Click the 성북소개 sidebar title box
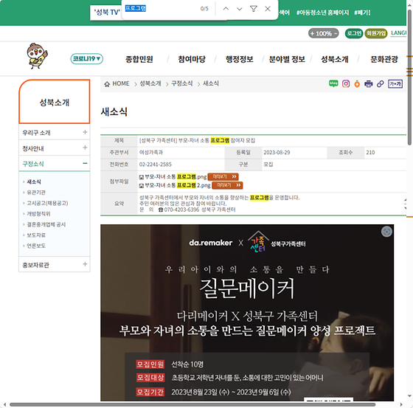The image size is (413, 408). pyautogui.click(x=55, y=102)
